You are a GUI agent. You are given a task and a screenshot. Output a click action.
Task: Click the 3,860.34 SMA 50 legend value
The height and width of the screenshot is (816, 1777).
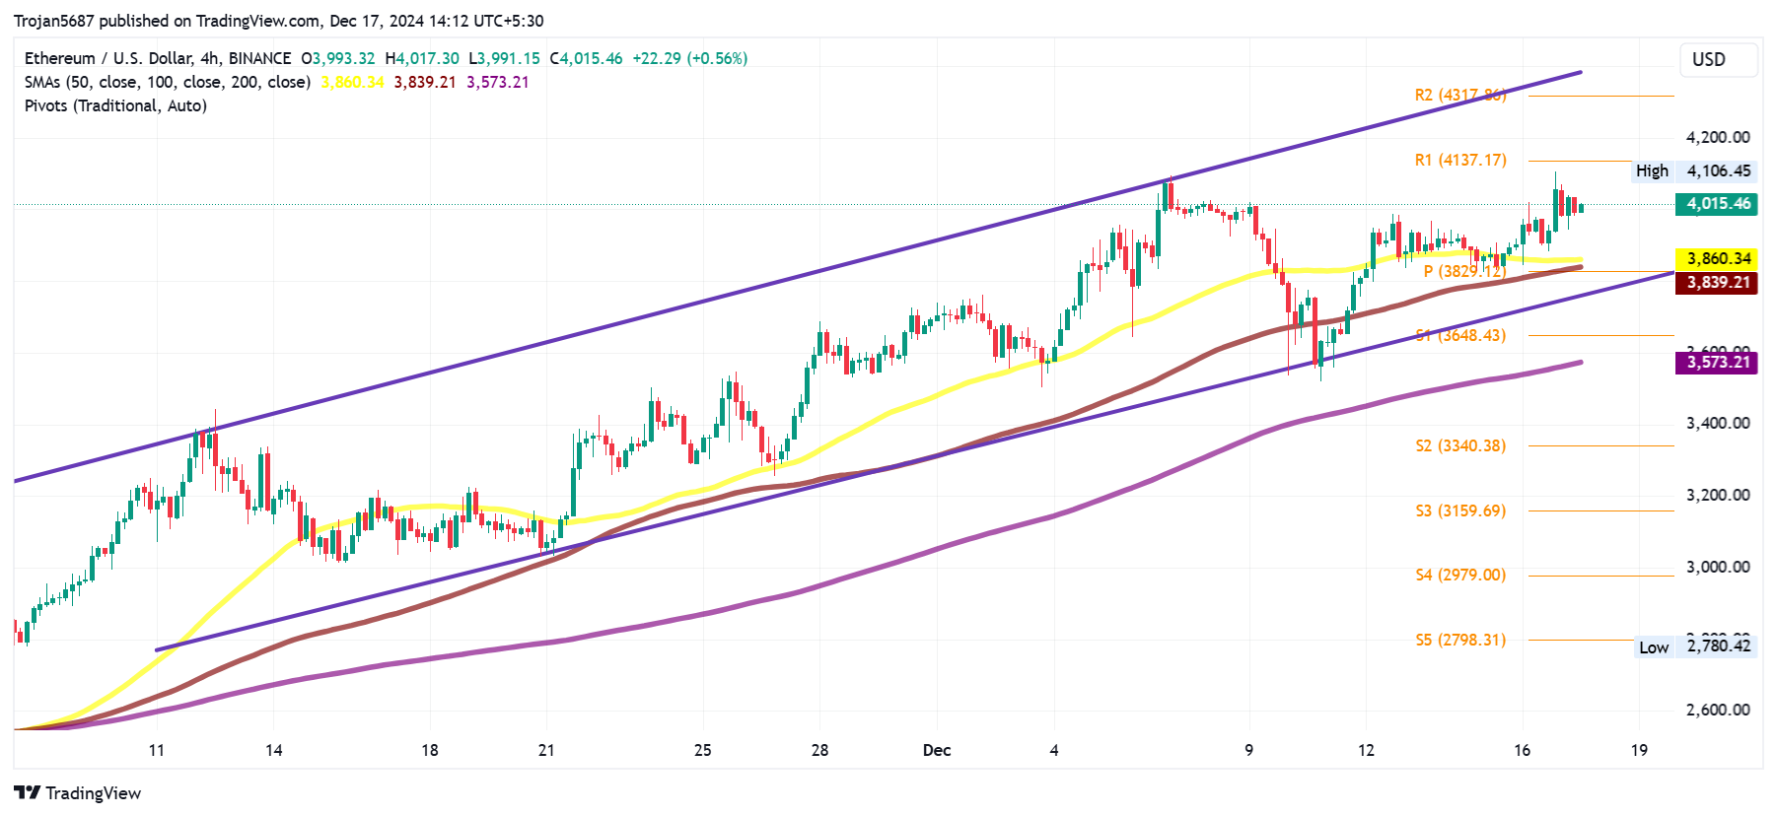pos(352,82)
